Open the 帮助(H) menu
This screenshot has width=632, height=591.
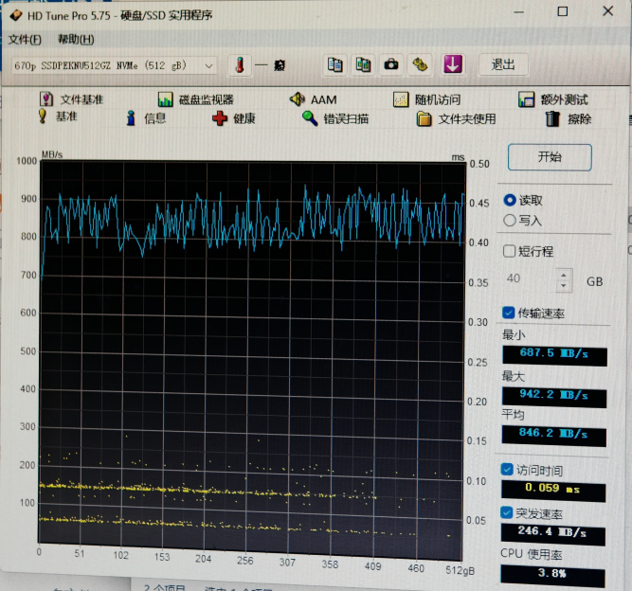(x=76, y=40)
